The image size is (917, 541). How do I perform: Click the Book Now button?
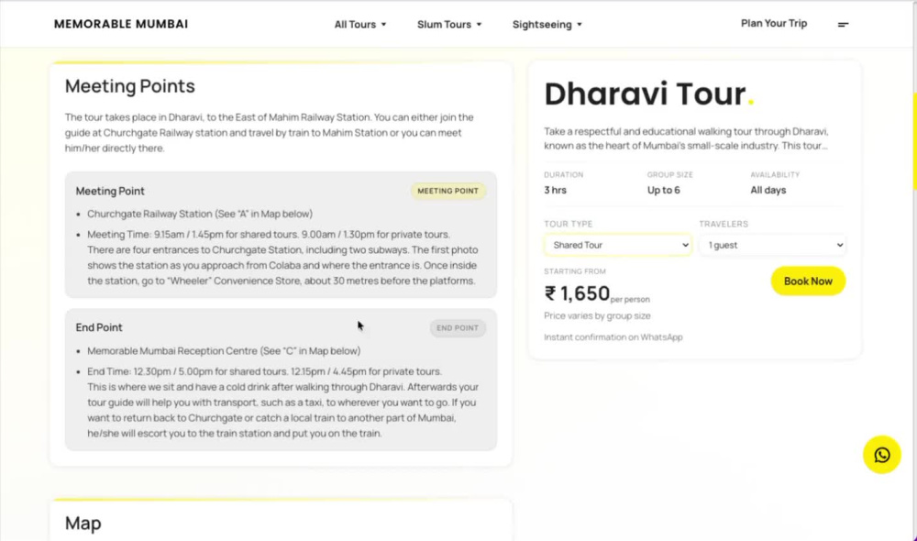(x=808, y=282)
